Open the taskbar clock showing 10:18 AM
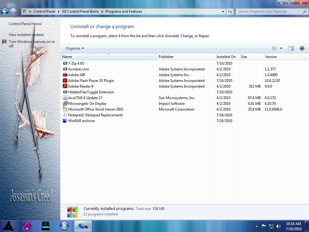The image size is (309, 232). coord(294,226)
